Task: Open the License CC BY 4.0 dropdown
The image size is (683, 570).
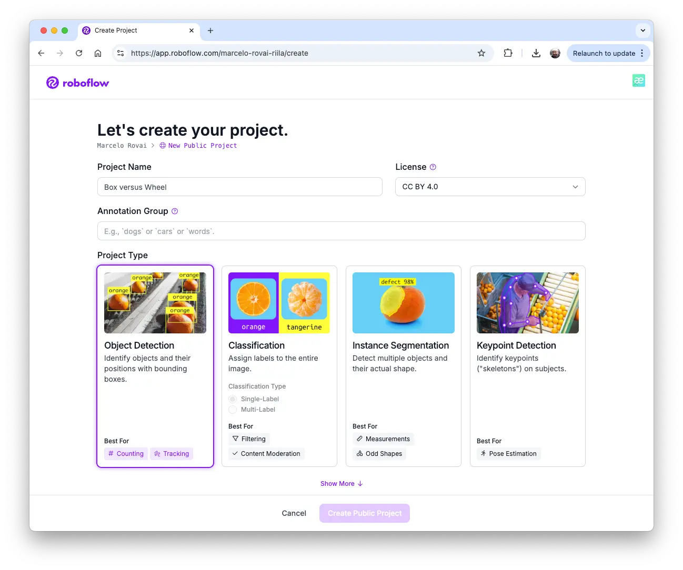Action: [x=490, y=187]
